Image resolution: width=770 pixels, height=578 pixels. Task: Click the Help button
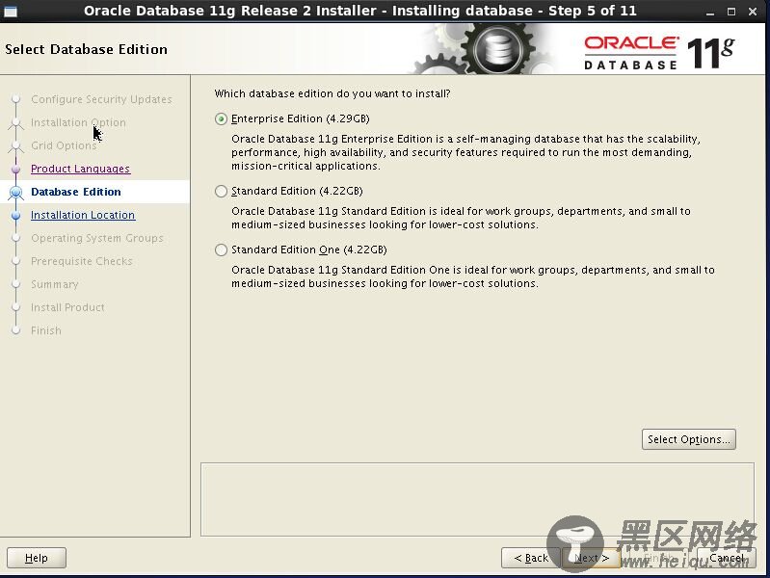[x=37, y=558]
